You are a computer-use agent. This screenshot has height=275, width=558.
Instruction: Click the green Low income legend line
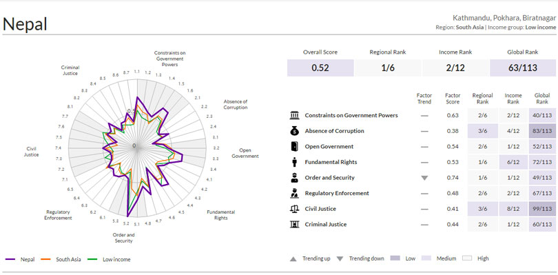click(92, 259)
